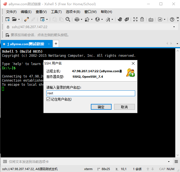This screenshot has height=172, width=180.
Task: Click the new tab-group plus icon
Action: pyautogui.click(x=160, y=19)
